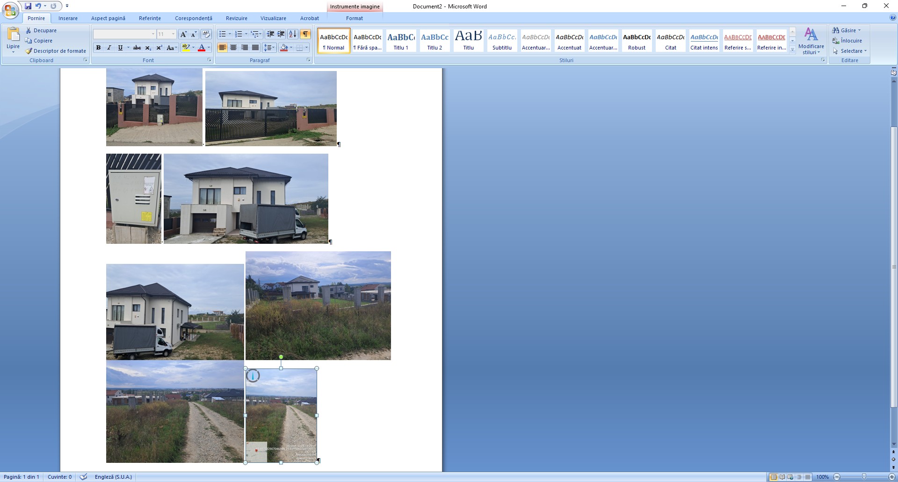Click the Modificare stiluri button
The image size is (898, 482).
tap(811, 41)
